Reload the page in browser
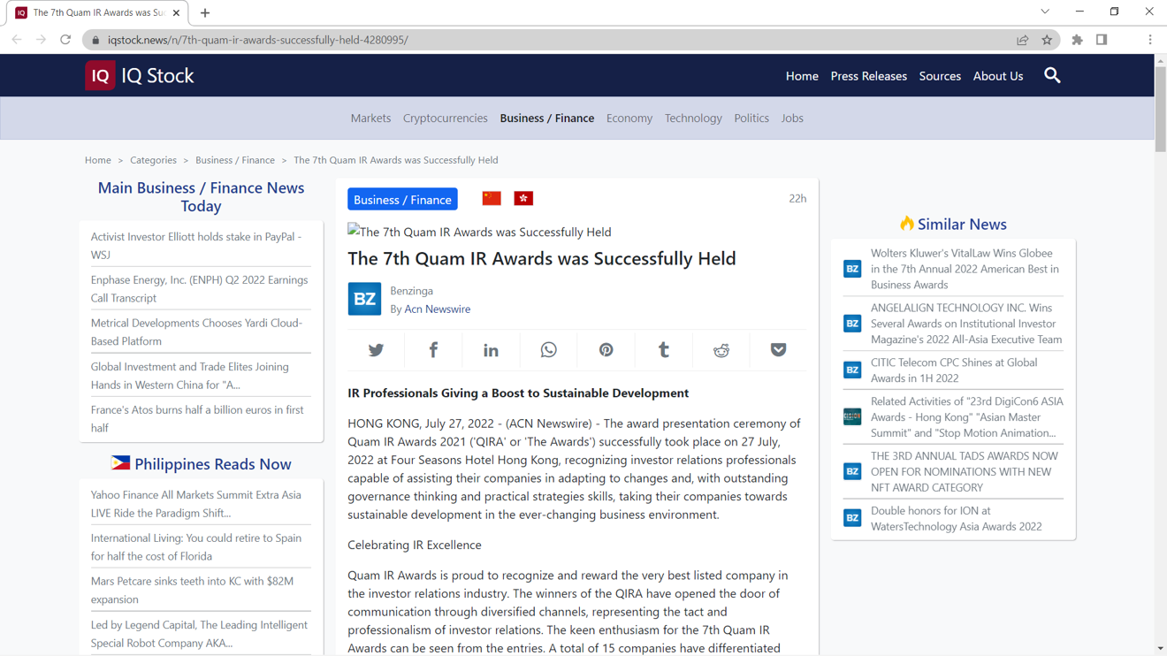Viewport: 1167px width, 656px height. [x=65, y=40]
